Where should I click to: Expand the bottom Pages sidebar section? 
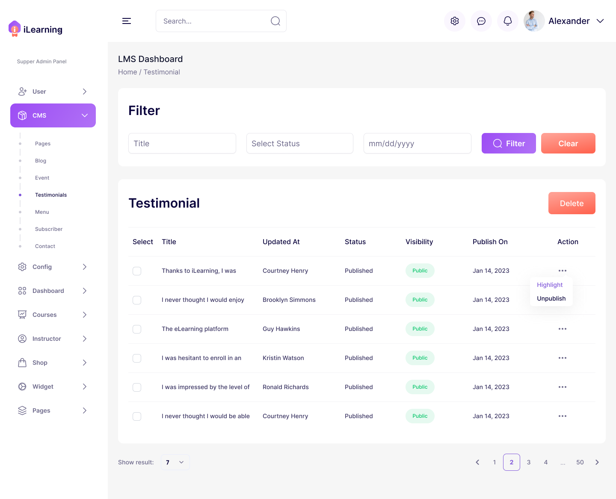point(85,410)
